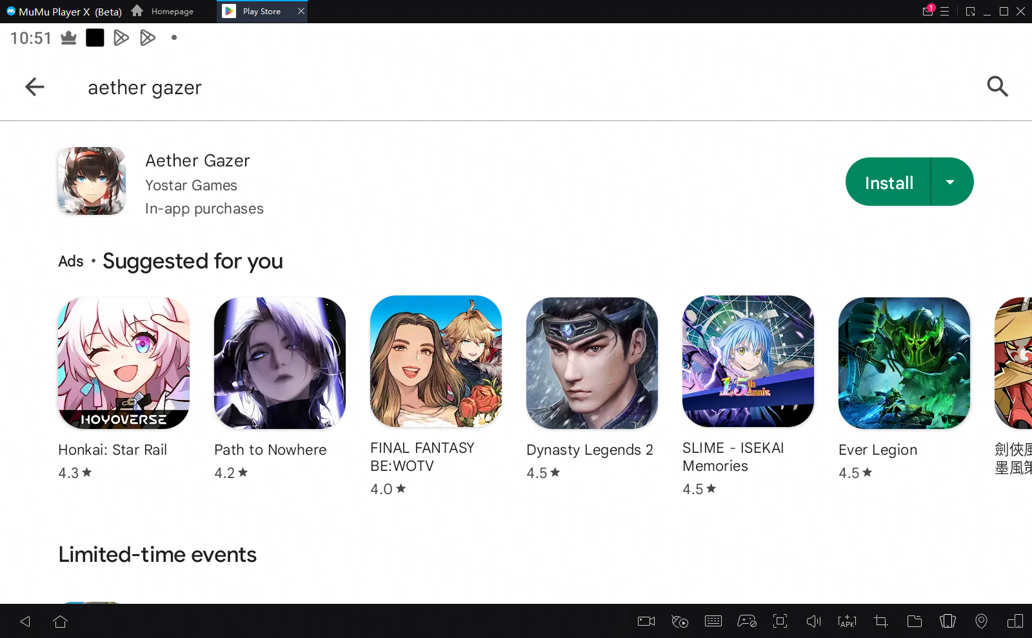The width and height of the screenshot is (1032, 638).
Task: Toggle fullscreen mode icon
Action: [x=780, y=621]
